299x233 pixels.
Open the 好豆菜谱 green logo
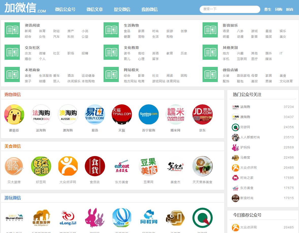[x=41, y=166]
